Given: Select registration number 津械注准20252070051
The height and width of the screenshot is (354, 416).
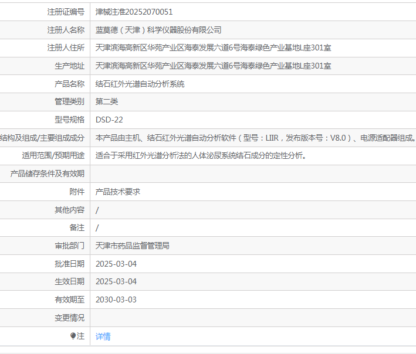Looking at the screenshot, I should click(x=134, y=12).
